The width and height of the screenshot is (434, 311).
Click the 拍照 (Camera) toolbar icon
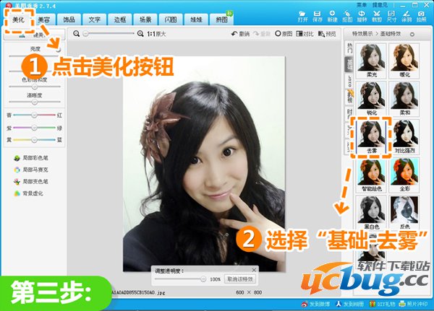[421, 17]
